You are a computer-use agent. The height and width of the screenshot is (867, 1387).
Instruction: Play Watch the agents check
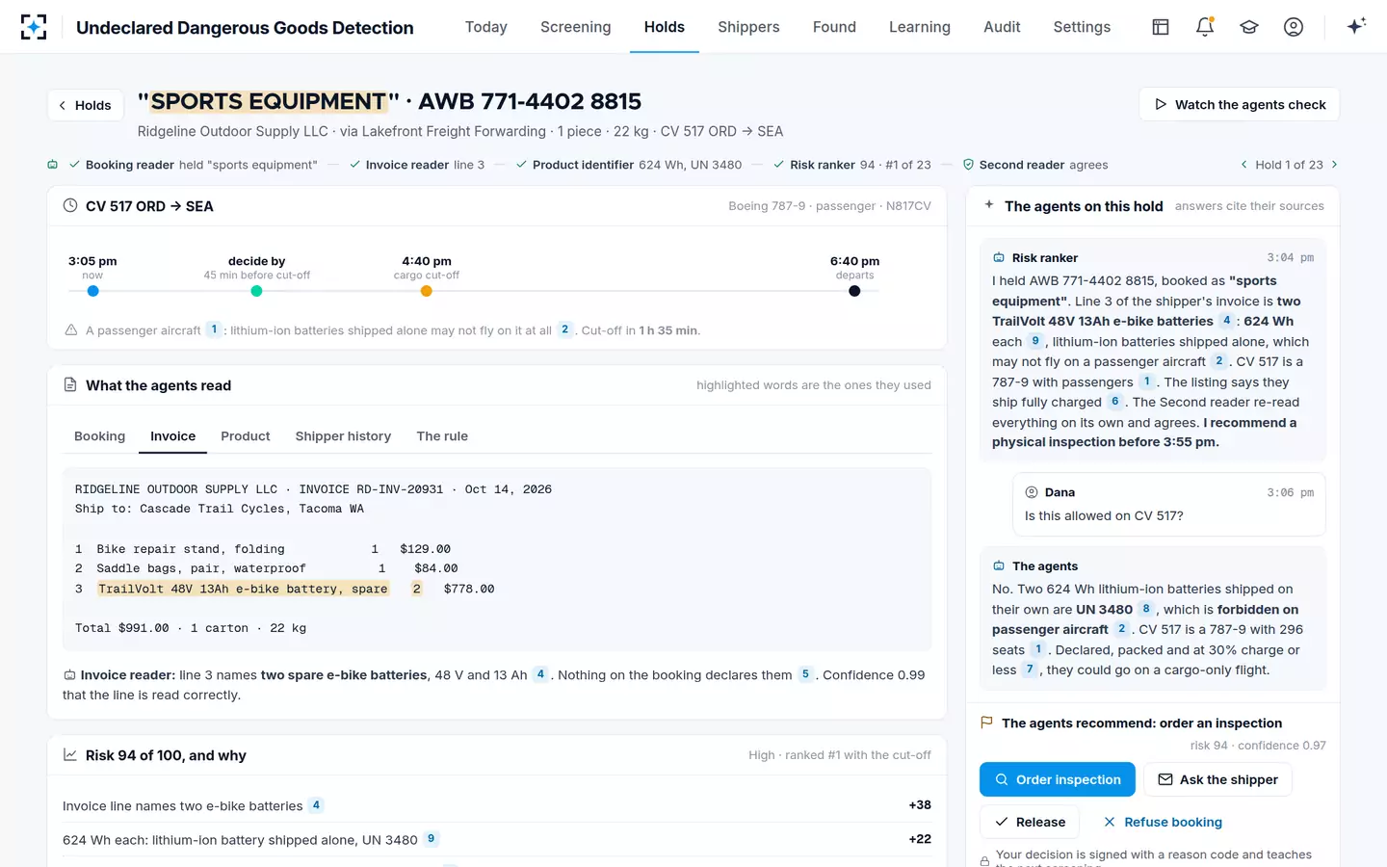coord(1240,104)
